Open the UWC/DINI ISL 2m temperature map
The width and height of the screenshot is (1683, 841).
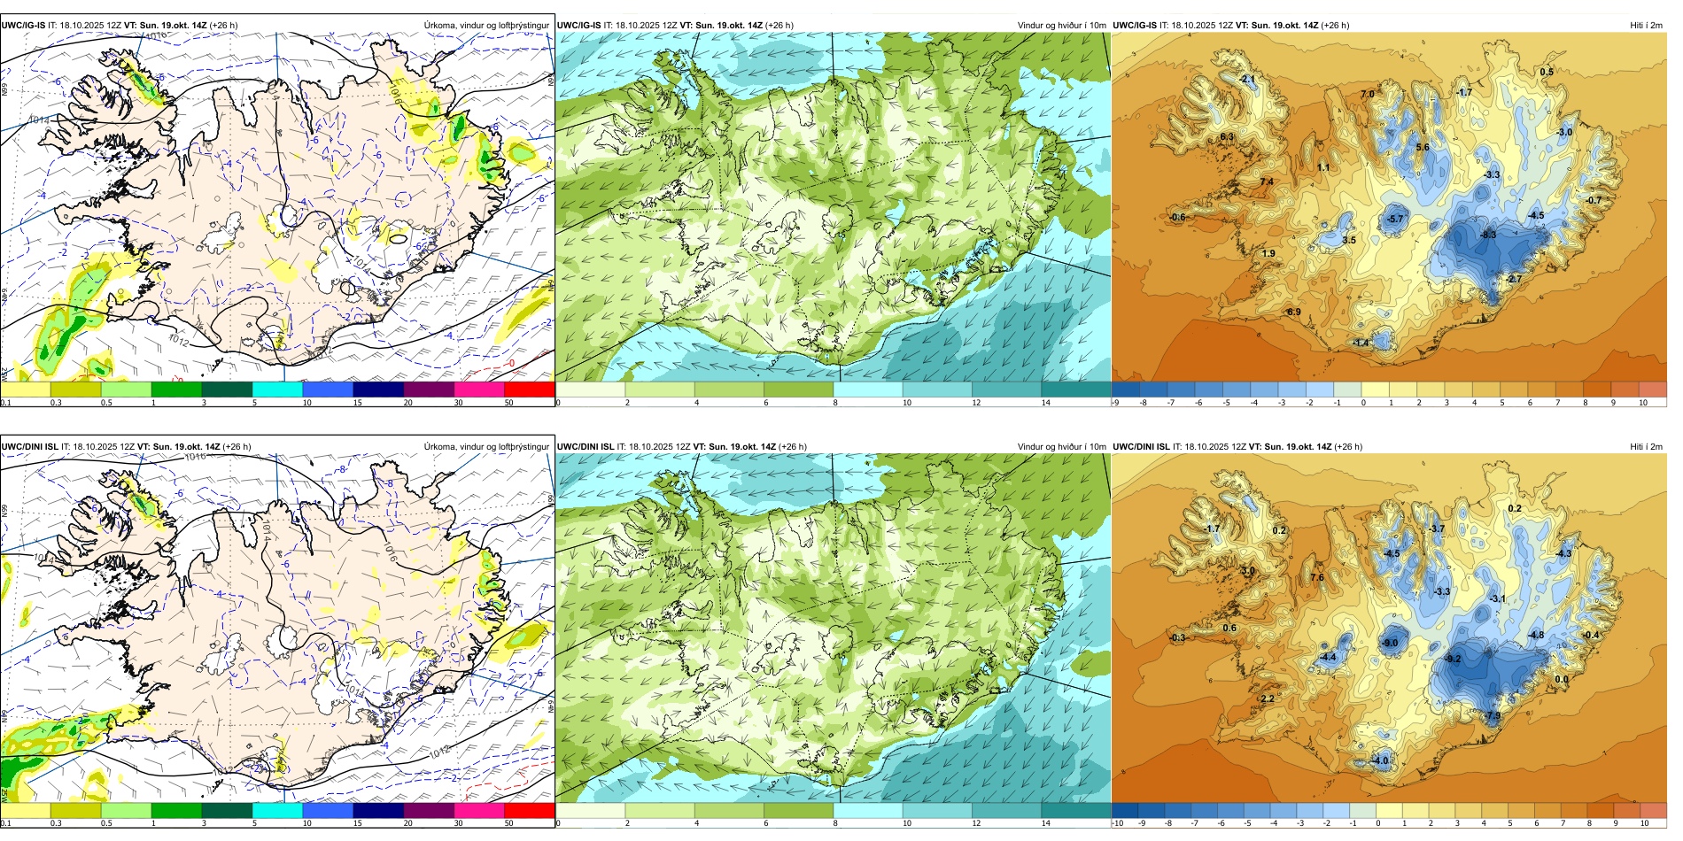[1389, 629]
